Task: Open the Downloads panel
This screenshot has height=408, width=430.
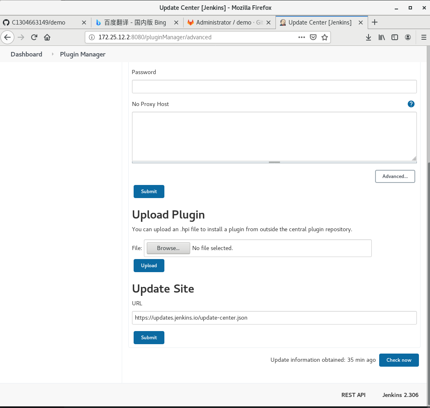Action: pos(369,37)
